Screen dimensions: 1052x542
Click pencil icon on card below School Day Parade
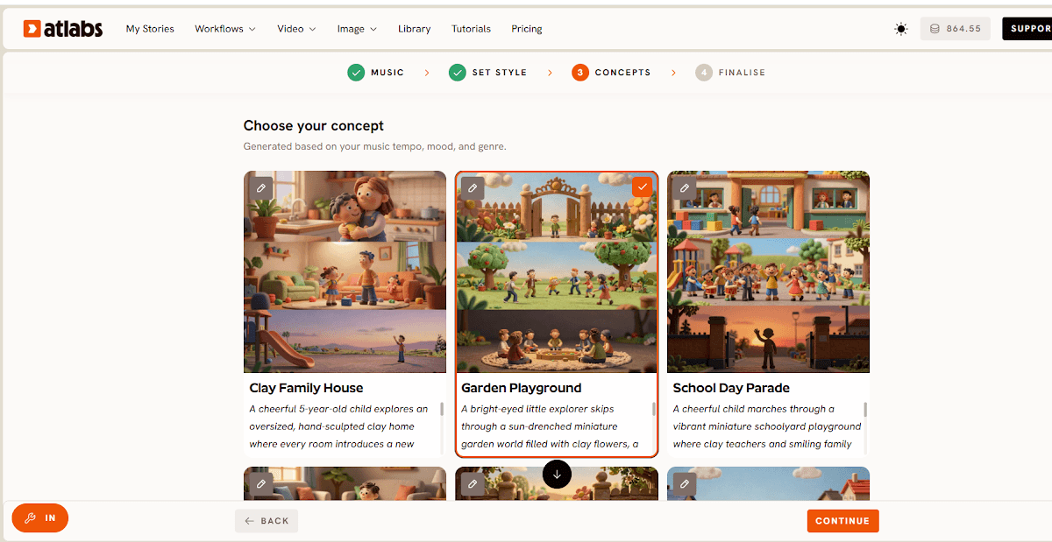[684, 483]
